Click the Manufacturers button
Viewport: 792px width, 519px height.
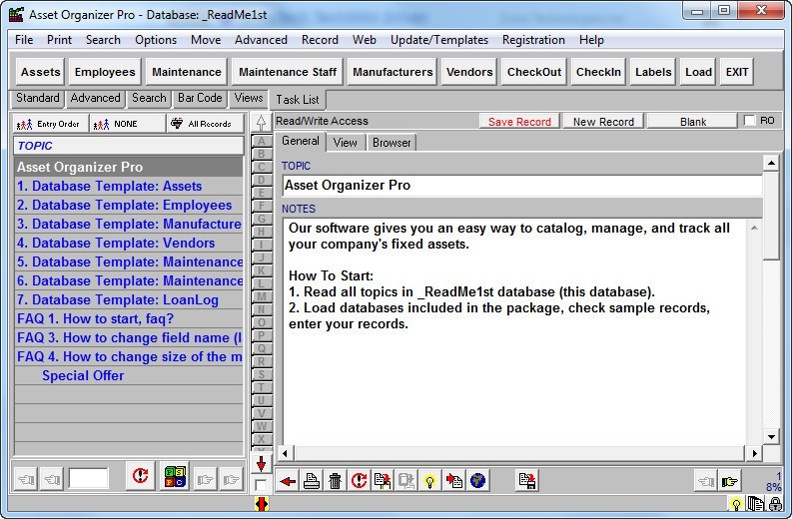click(x=393, y=72)
